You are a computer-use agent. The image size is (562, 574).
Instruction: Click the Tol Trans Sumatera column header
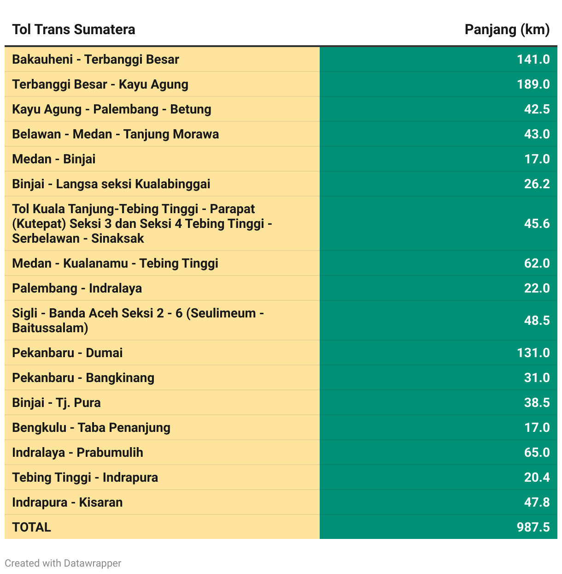74,30
